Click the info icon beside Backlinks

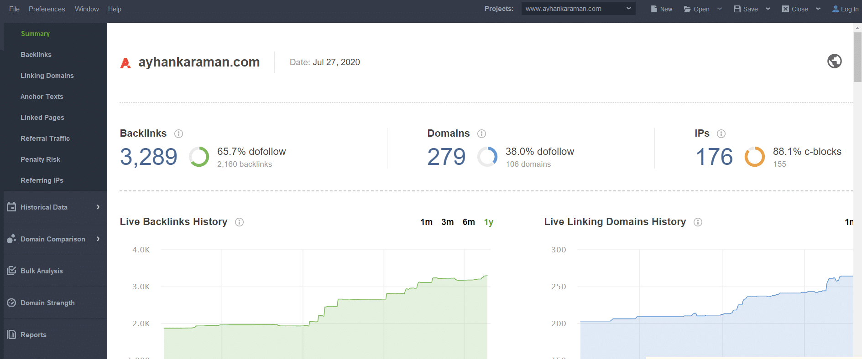pos(179,133)
